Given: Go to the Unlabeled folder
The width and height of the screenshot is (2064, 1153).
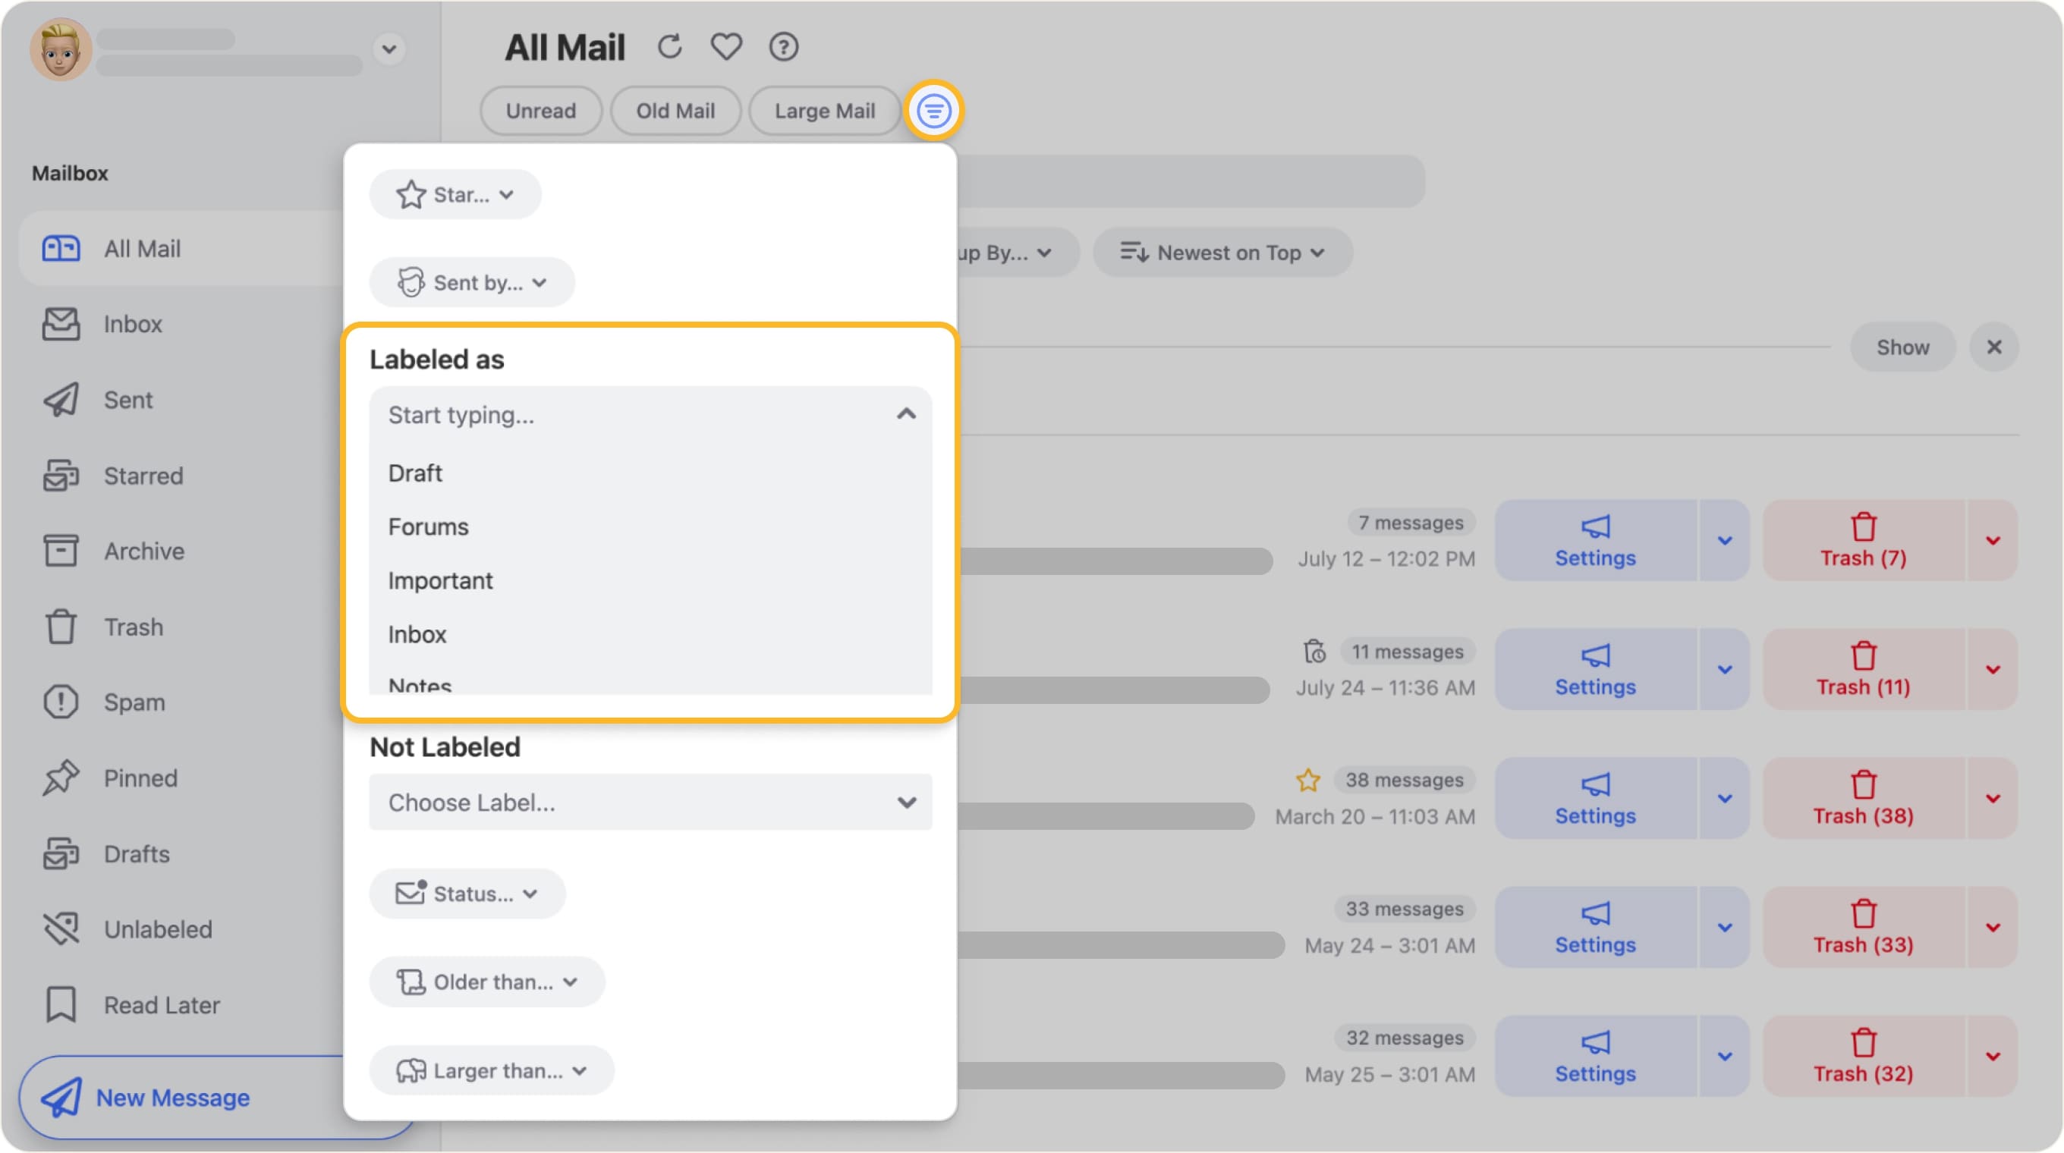Looking at the screenshot, I should click(157, 928).
